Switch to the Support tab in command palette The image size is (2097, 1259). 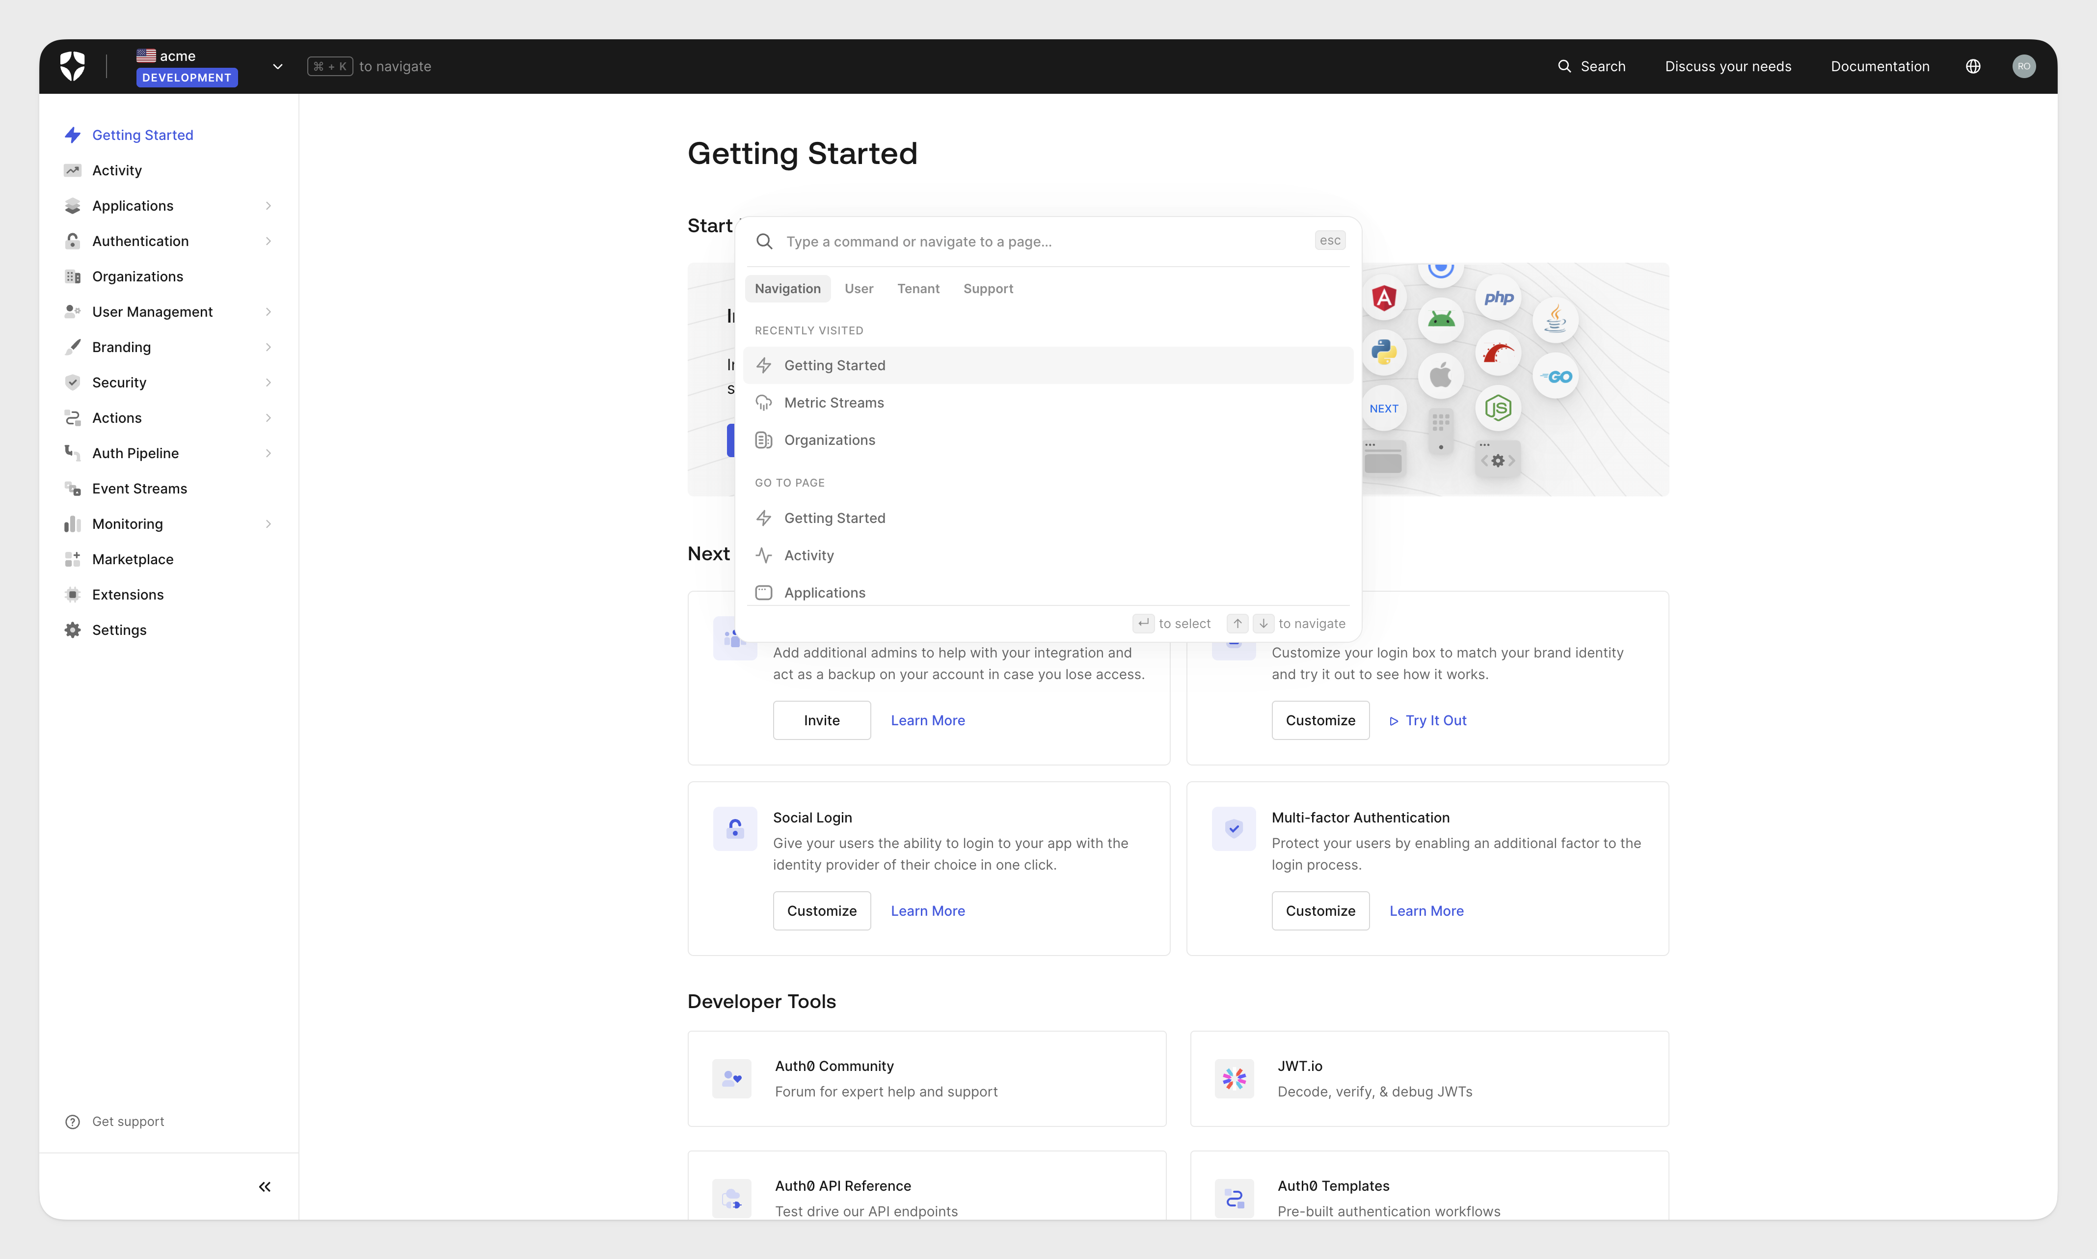[x=988, y=288]
